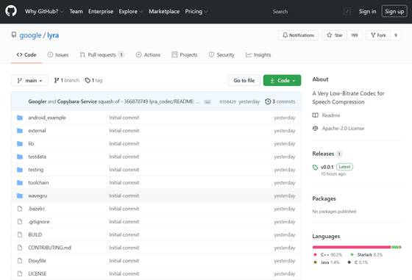Screen dimensions: 412x280
Task: Click the android_example folder icon
Action: coord(20,118)
